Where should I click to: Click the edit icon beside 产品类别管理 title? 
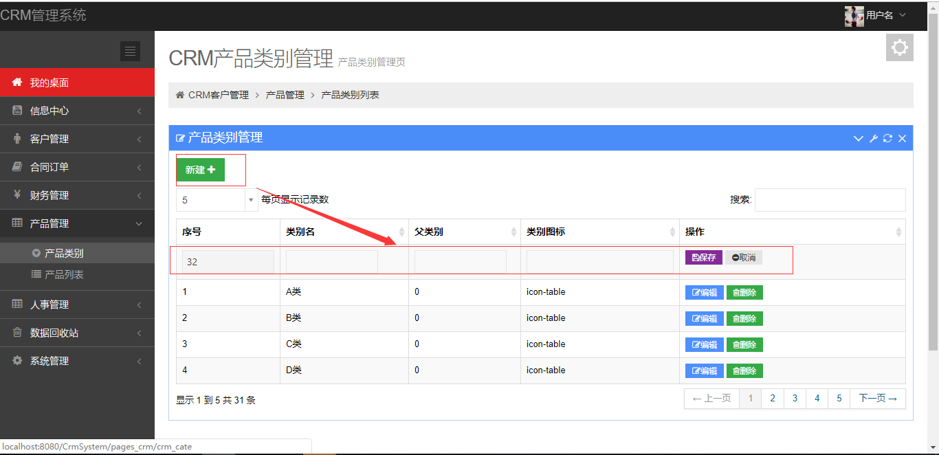[181, 138]
